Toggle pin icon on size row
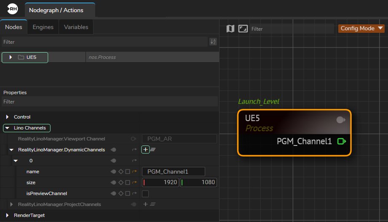Image resolution: width=388 pixels, height=222 pixels. point(113,182)
